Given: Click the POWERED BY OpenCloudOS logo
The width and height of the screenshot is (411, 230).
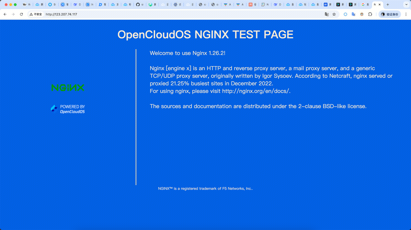Looking at the screenshot, I should point(68,109).
